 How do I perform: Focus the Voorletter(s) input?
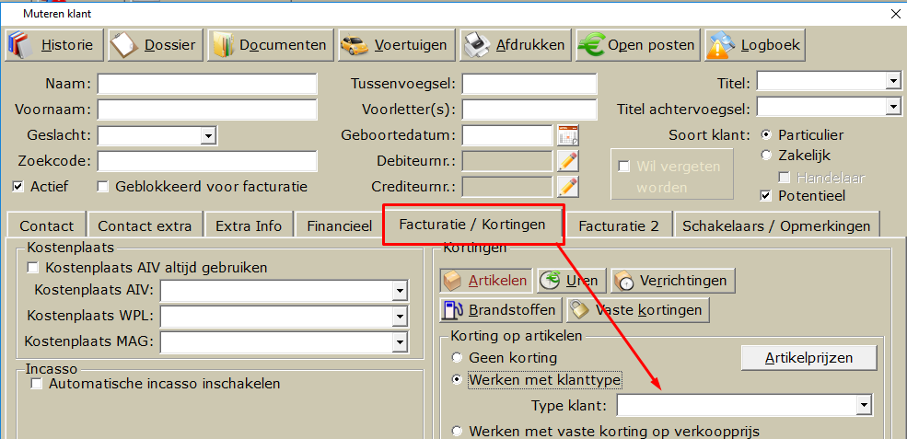pyautogui.click(x=529, y=110)
